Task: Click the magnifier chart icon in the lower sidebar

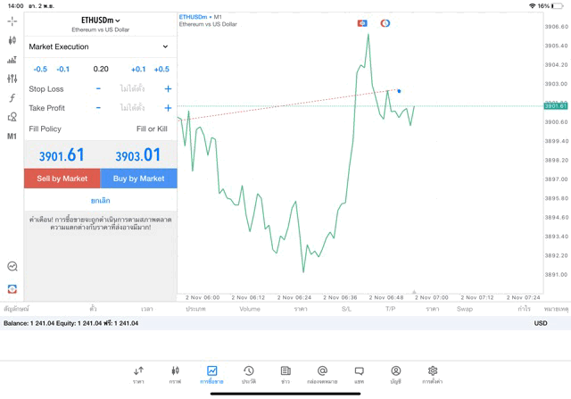Action: coord(12,266)
